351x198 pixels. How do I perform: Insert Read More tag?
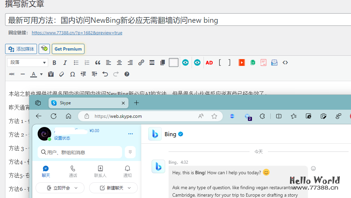coord(152,62)
